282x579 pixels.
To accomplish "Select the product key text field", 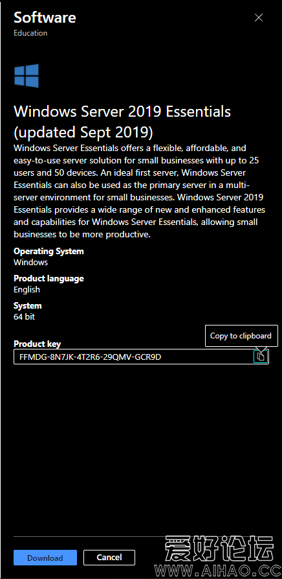I will pos(142,357).
